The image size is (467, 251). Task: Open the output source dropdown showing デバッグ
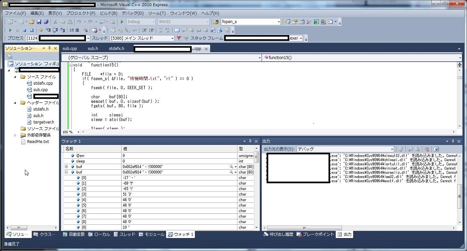point(391,149)
